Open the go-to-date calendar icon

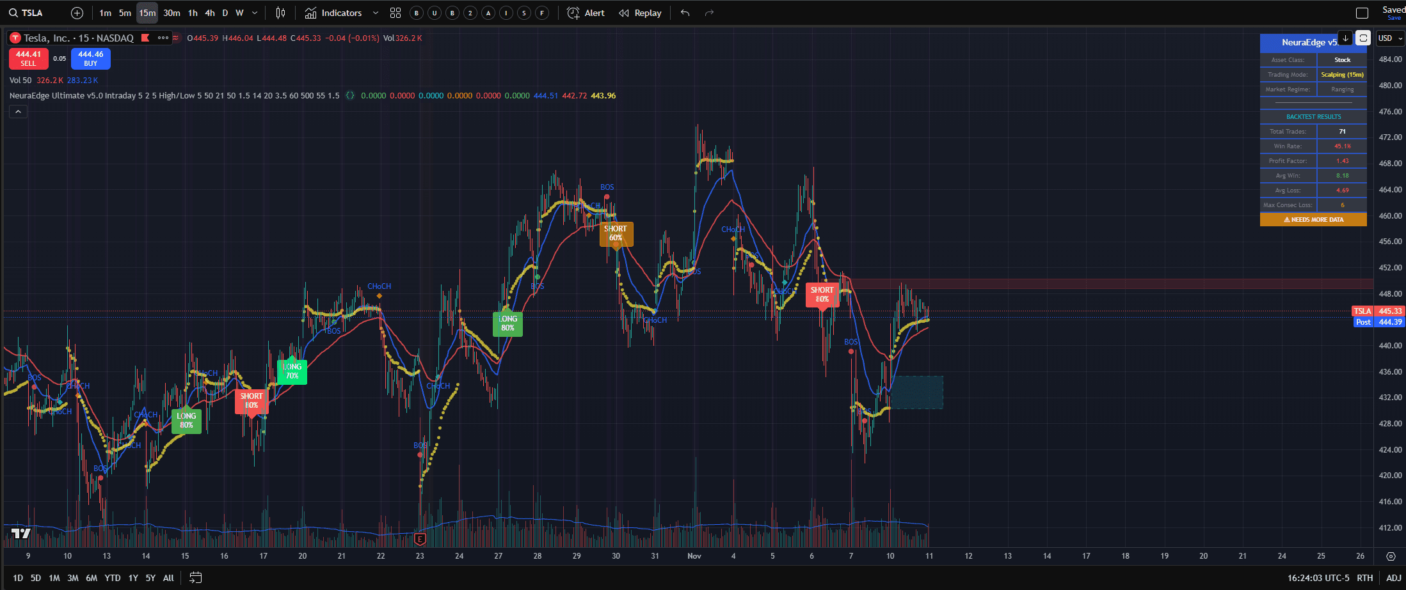coord(195,577)
